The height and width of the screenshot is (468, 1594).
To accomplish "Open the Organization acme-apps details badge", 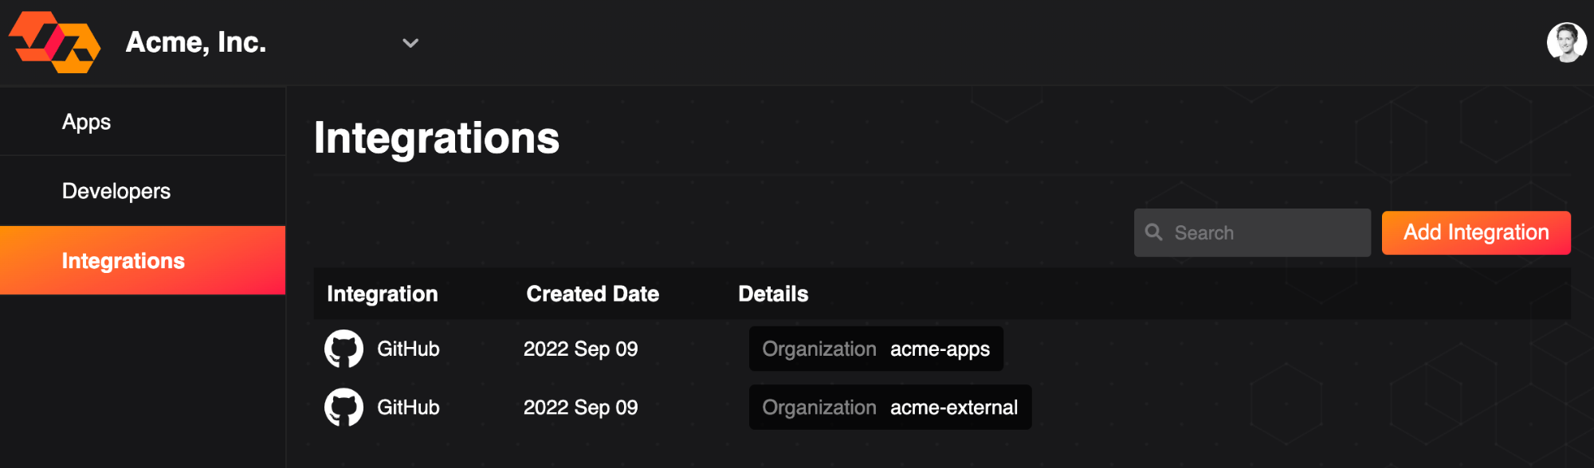I will [x=876, y=349].
